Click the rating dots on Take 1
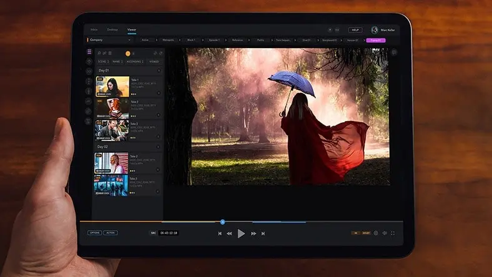This screenshot has width=492, height=277. (134, 94)
